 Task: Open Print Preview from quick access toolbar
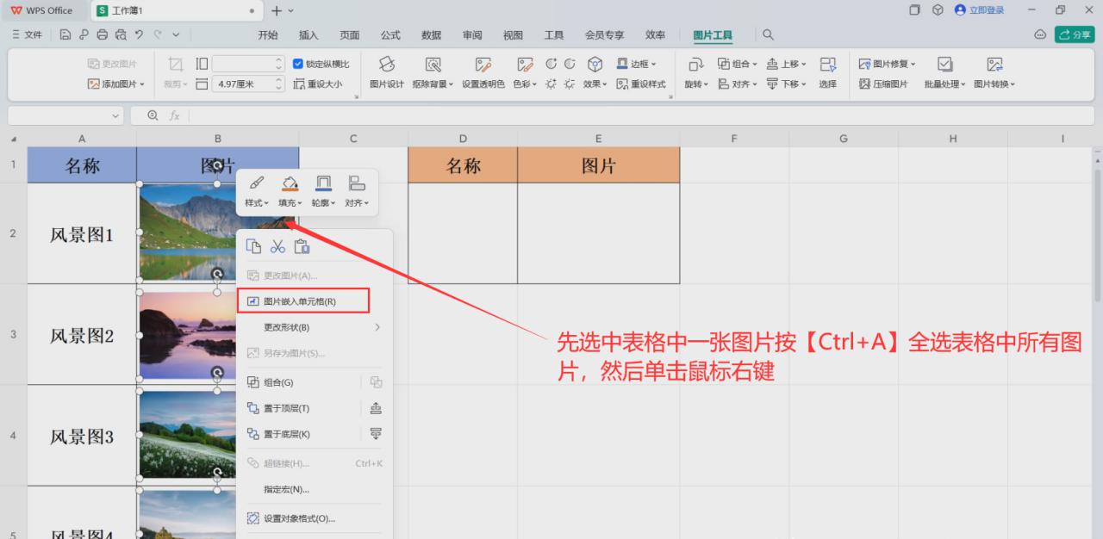click(121, 34)
